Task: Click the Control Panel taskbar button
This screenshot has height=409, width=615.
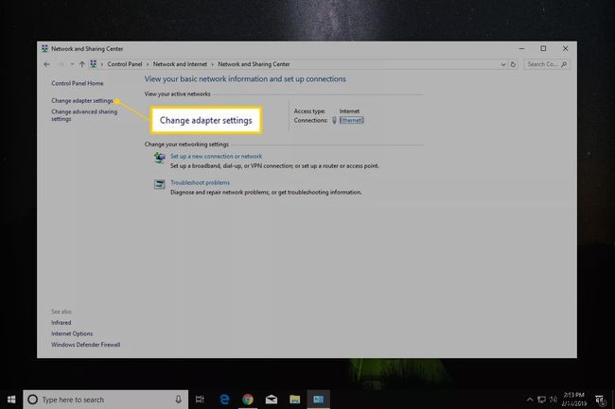Action: tap(319, 400)
